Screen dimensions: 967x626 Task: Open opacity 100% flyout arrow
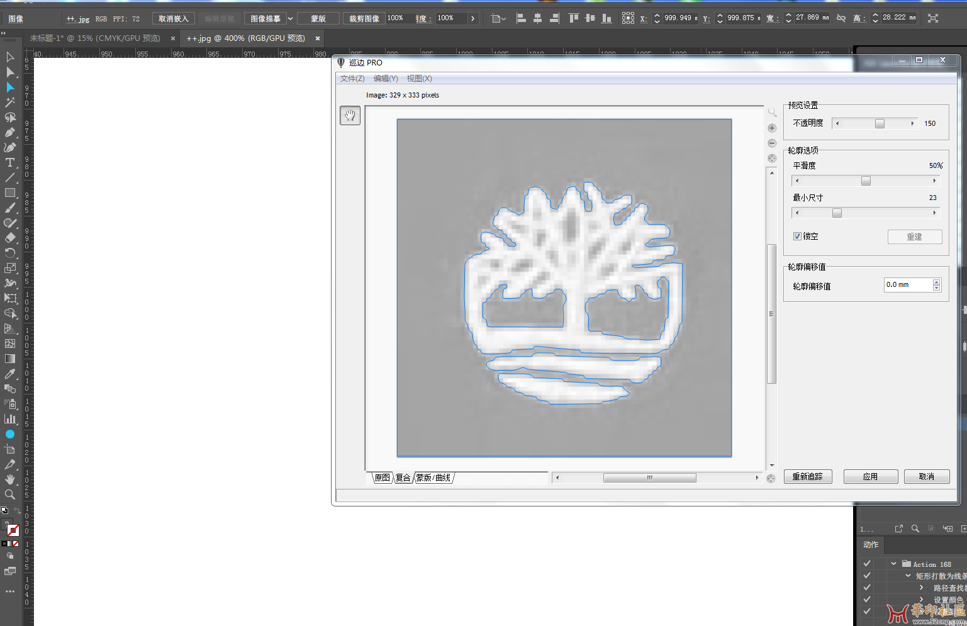(473, 18)
